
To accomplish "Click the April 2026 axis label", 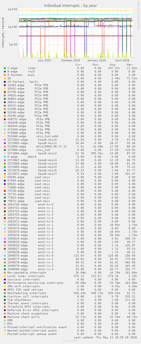I will point(122,61).
